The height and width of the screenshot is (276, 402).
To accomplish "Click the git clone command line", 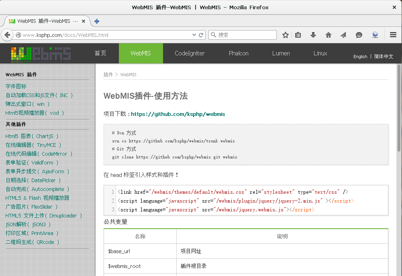I will tap(175, 157).
